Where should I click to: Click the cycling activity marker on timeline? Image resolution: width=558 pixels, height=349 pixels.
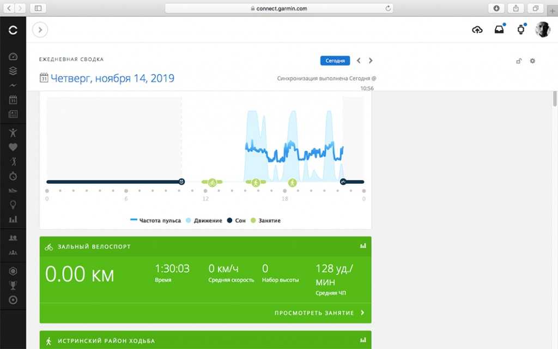[x=212, y=182]
